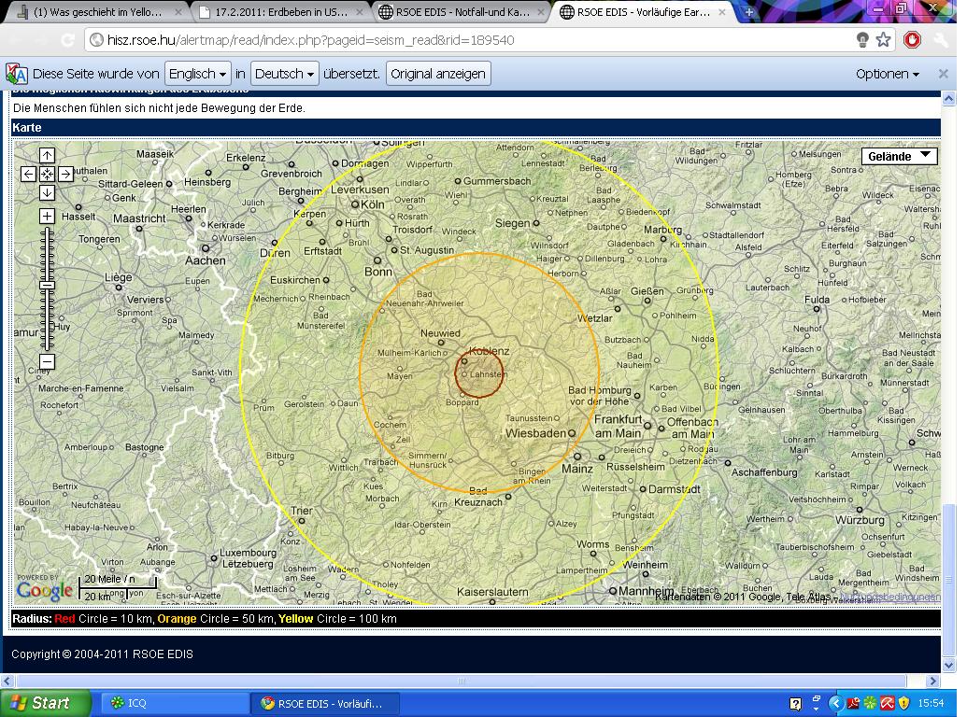Click the 'Siegen' label on the map
The height and width of the screenshot is (717, 967).
[513, 224]
